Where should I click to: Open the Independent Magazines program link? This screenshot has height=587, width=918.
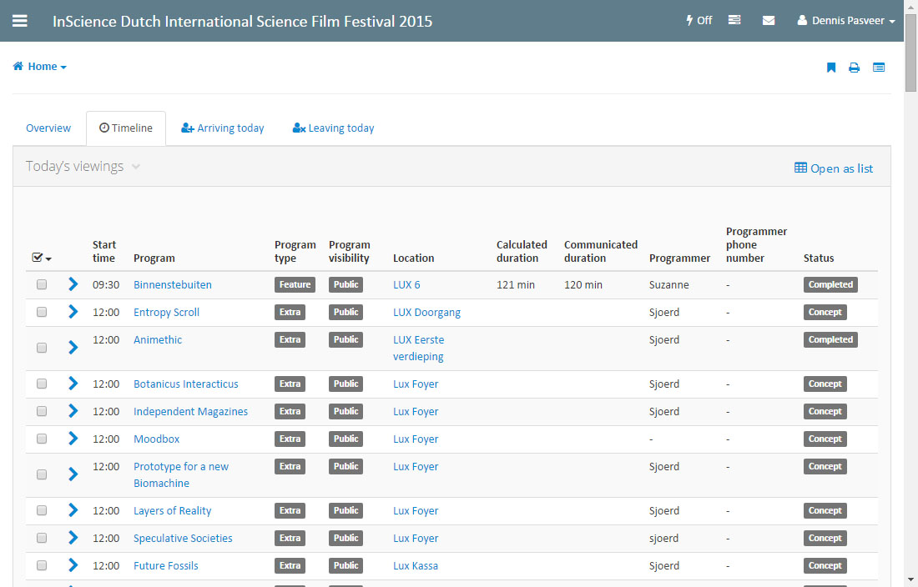click(x=190, y=411)
